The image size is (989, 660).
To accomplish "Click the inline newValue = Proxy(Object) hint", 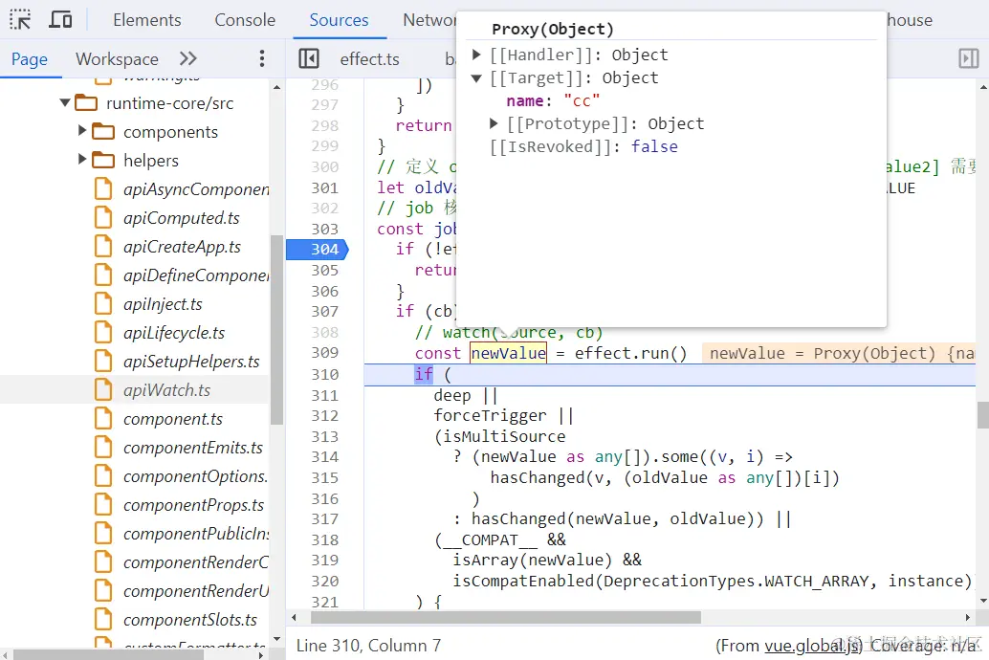I will (840, 353).
